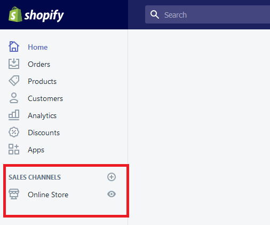View online store via eye icon

(x=112, y=194)
